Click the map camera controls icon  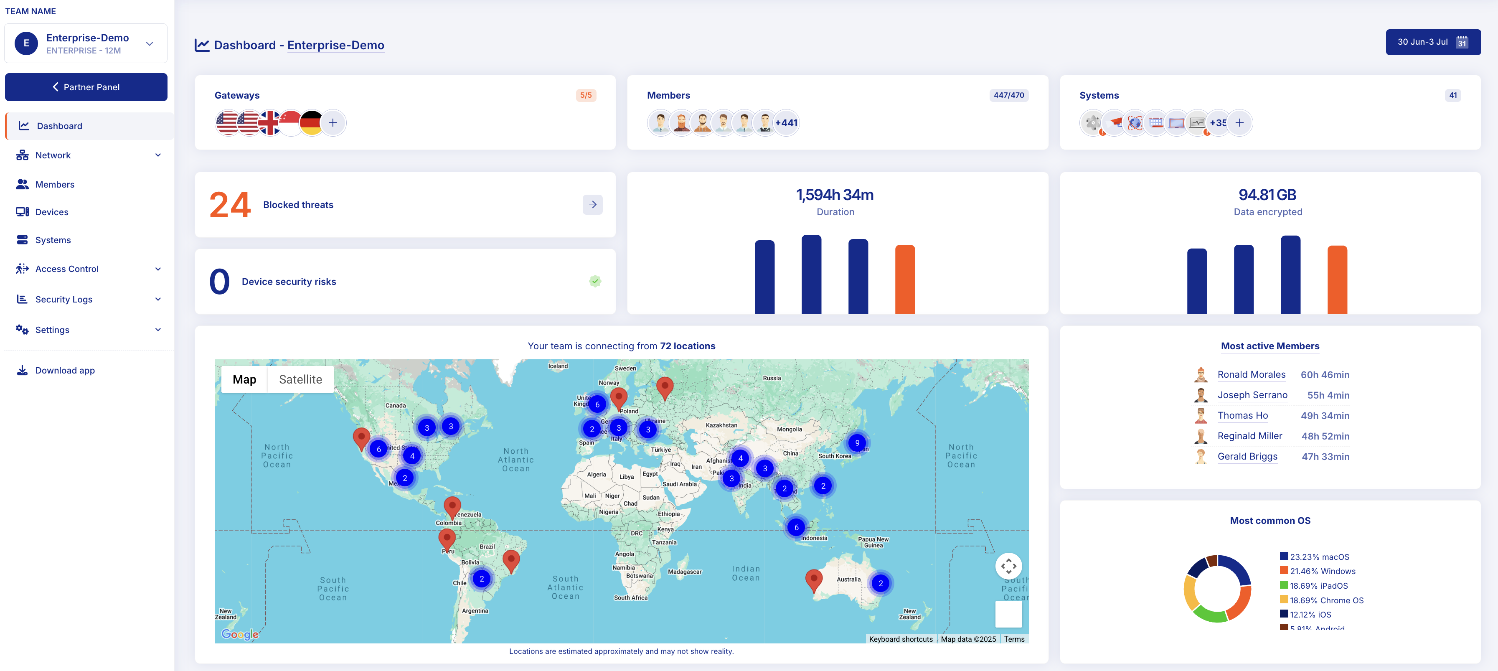[x=1008, y=565]
